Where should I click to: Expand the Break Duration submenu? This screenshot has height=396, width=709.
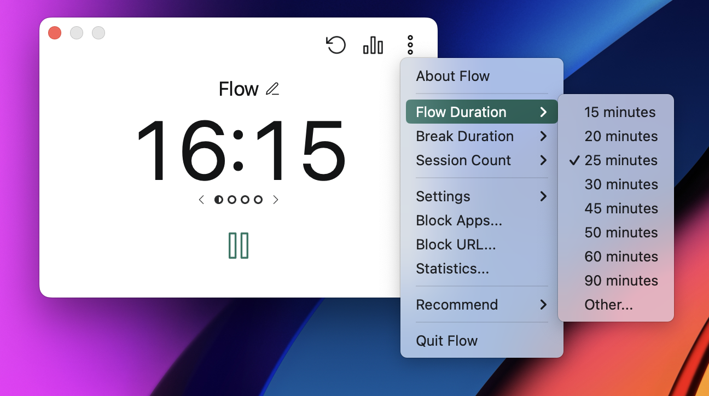[x=482, y=136]
